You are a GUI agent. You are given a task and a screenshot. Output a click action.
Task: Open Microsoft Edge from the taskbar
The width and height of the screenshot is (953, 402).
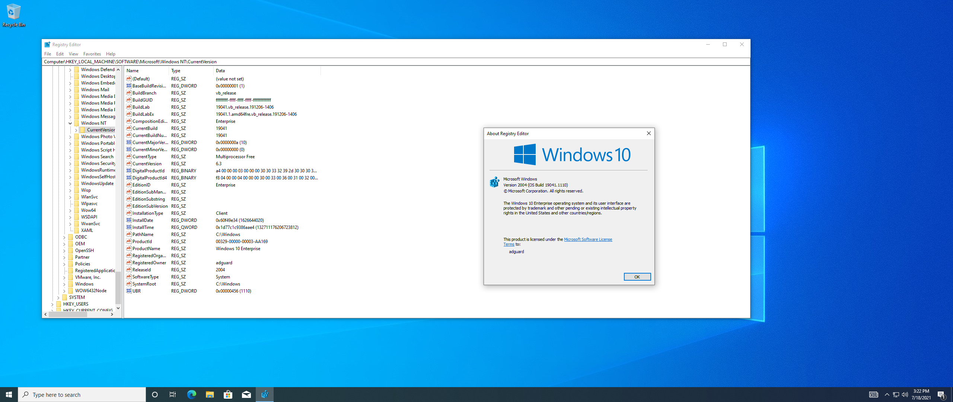(x=191, y=395)
